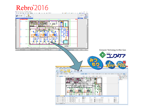Viewport: 146px width, 112px height.
Task: Open the selection dropdown in Rebro's top-right panel
Action: 81,15
